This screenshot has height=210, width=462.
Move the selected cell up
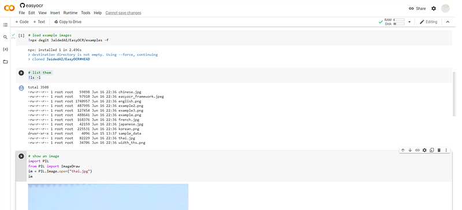[403, 150]
